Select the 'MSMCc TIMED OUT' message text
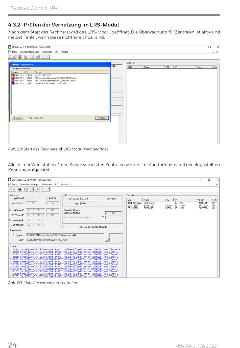Screen dimensions: 240x348 [43, 75]
